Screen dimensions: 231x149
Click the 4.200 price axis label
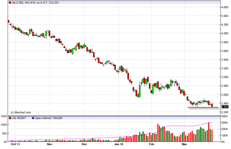point(225,25)
